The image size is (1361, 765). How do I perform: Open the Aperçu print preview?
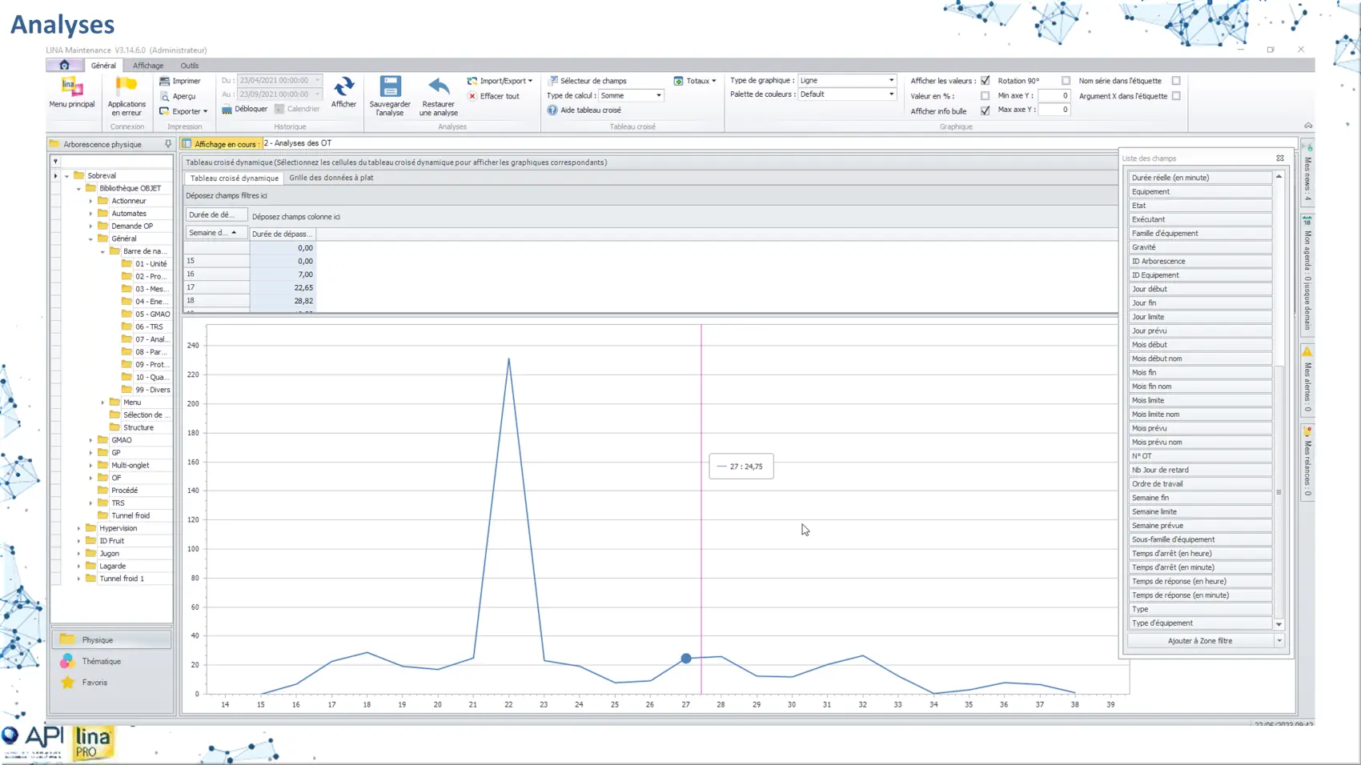click(177, 96)
